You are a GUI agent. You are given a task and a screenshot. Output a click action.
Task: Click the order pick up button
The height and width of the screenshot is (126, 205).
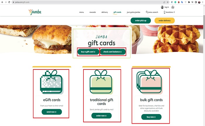pos(141,21)
